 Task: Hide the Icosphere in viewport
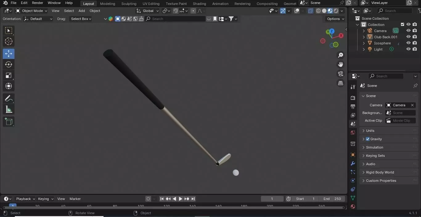pos(408,43)
